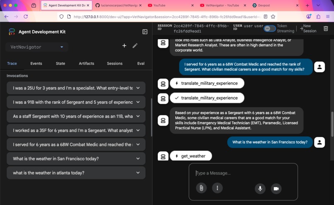
Task: Switch to the Sessions tab
Action: (115, 64)
